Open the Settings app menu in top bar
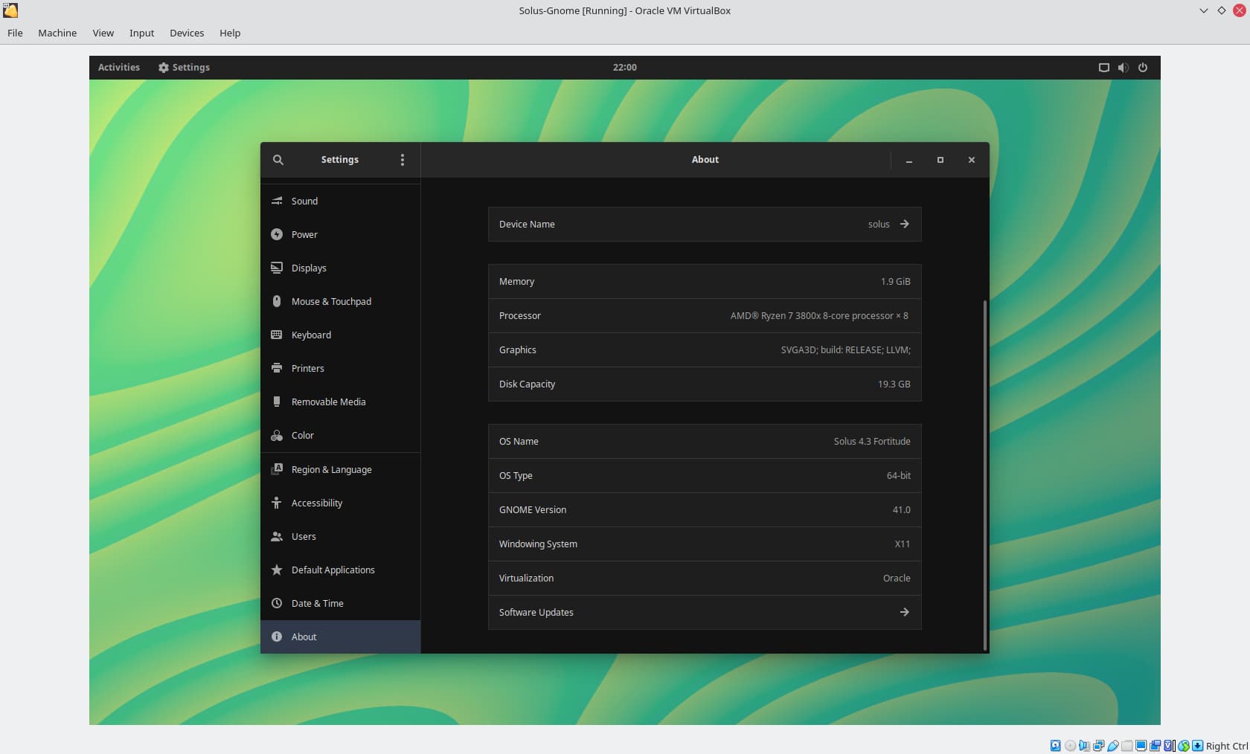The width and height of the screenshot is (1250, 754). (184, 67)
